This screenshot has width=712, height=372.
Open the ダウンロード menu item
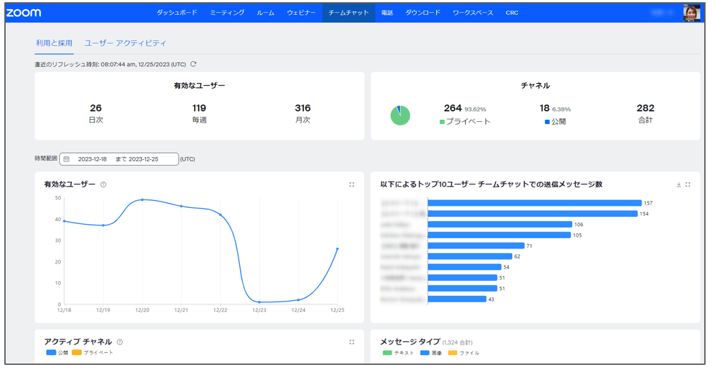point(423,13)
